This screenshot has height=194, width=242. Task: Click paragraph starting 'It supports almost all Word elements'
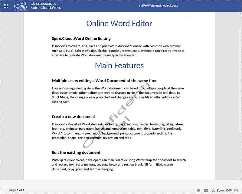point(118,131)
